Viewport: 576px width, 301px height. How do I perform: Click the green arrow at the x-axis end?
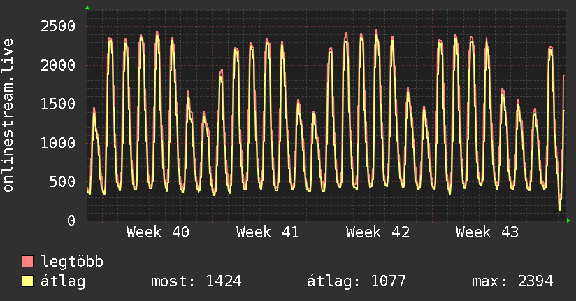pos(568,220)
